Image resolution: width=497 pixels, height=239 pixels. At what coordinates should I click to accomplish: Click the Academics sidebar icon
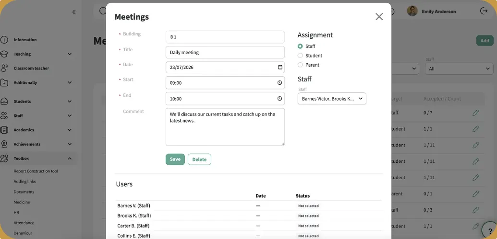4,130
